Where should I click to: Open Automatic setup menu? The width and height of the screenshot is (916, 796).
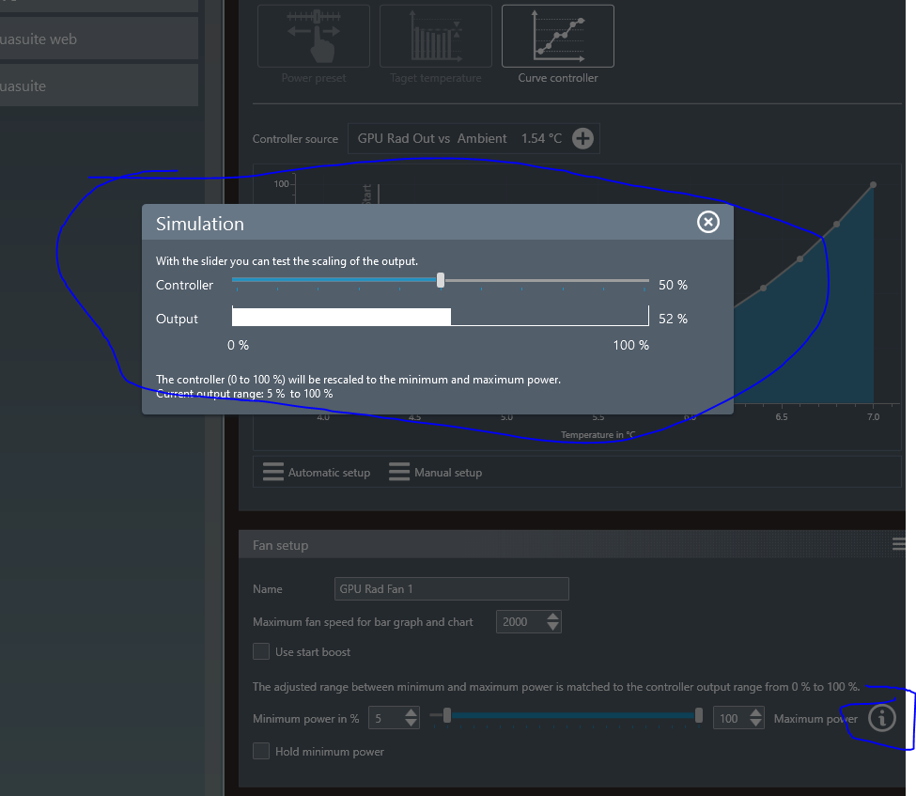pos(317,472)
